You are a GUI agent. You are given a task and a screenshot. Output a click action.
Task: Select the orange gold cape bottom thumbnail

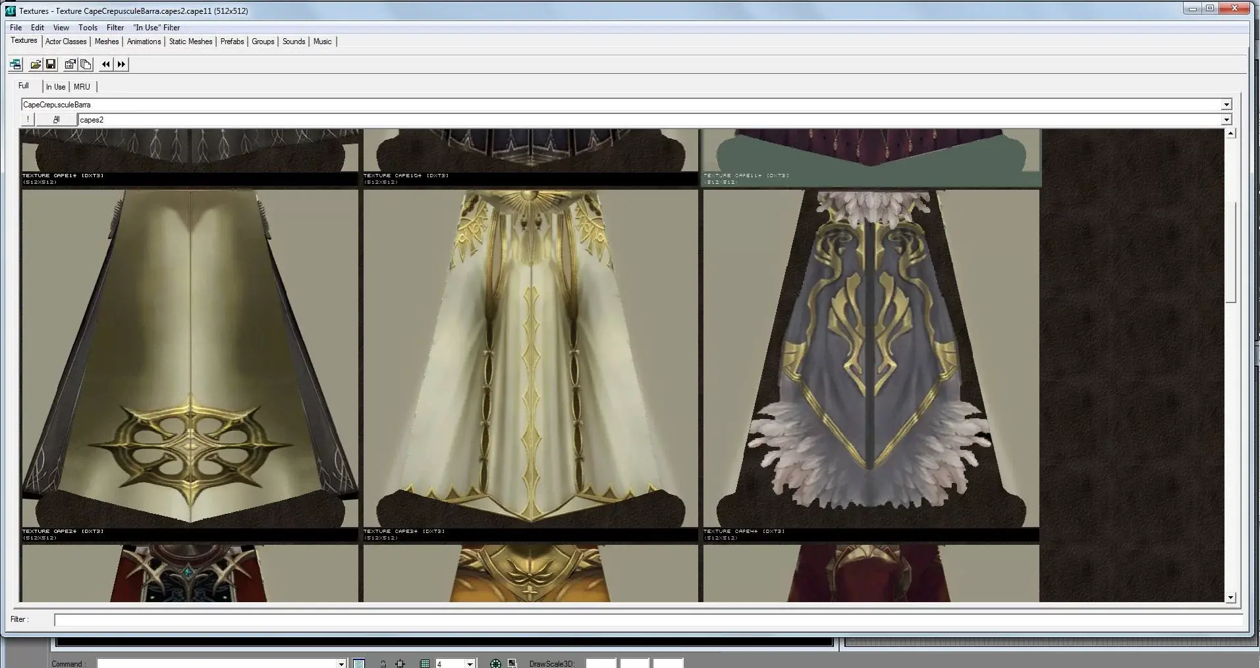point(530,573)
